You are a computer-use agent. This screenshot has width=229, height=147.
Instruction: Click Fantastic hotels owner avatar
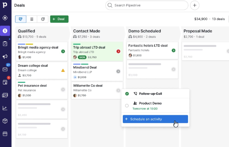(x=130, y=55)
